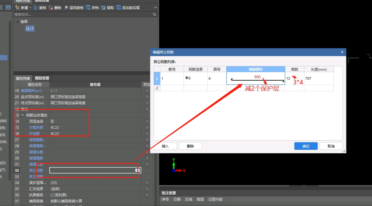This screenshot has width=372, height=206.
Task: Click the search magnifier icon in 搜索构件
Action: click(154, 14)
